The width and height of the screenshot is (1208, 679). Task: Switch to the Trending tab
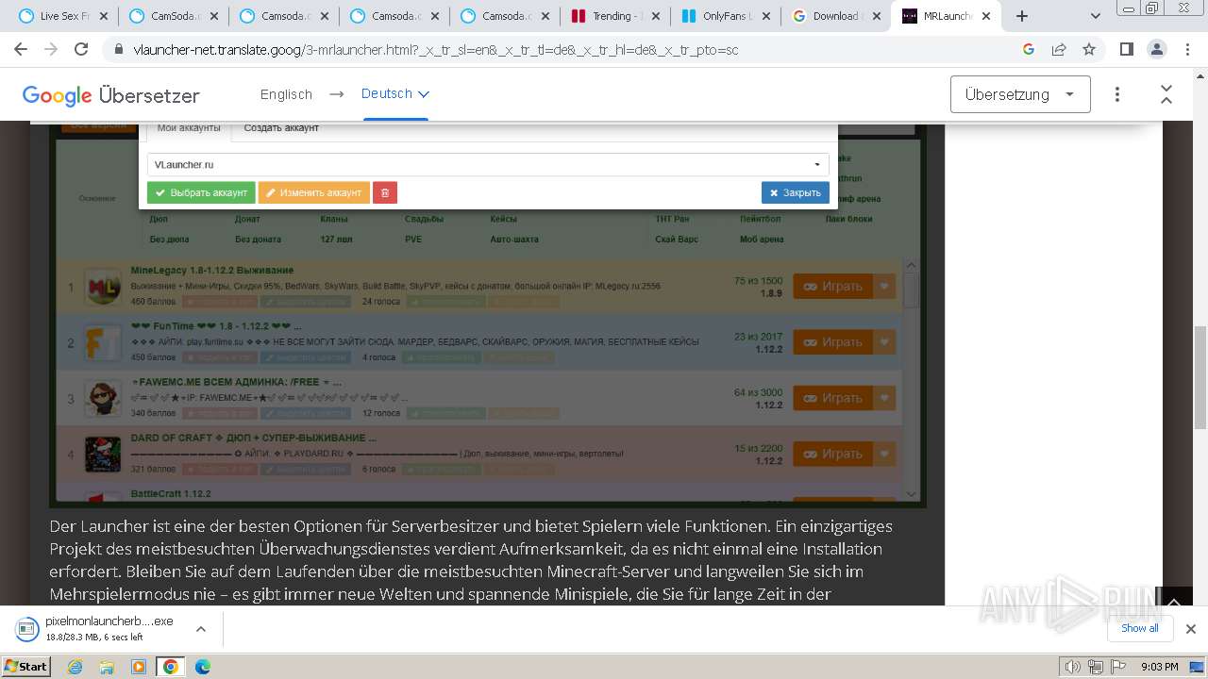tap(614, 16)
